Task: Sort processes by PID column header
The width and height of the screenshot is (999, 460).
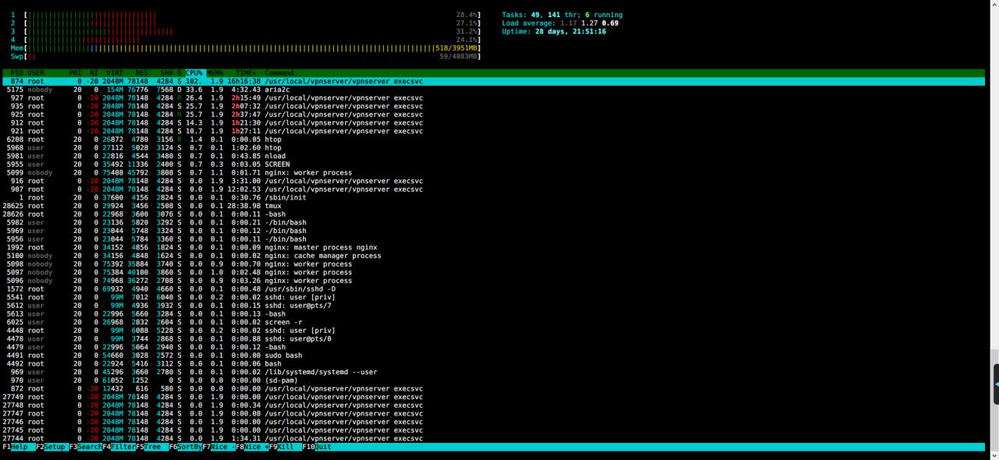Action: [x=16, y=73]
